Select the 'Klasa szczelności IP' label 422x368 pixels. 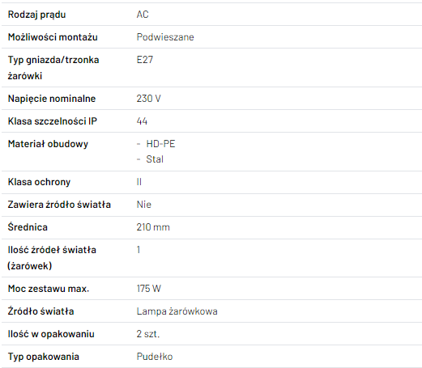53,121
